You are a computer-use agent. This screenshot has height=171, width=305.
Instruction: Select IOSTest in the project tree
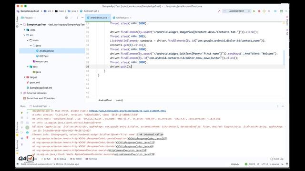point(44,56)
